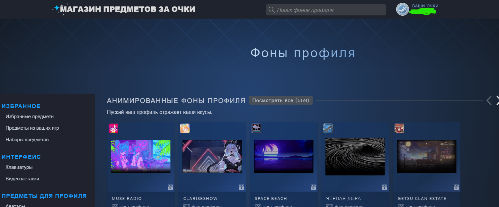499x207 pixels.
Task: Go to next animated backgrounds page
Action: pos(497,100)
